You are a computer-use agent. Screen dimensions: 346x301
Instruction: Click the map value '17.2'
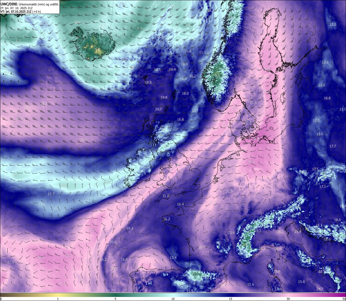coord(192,76)
